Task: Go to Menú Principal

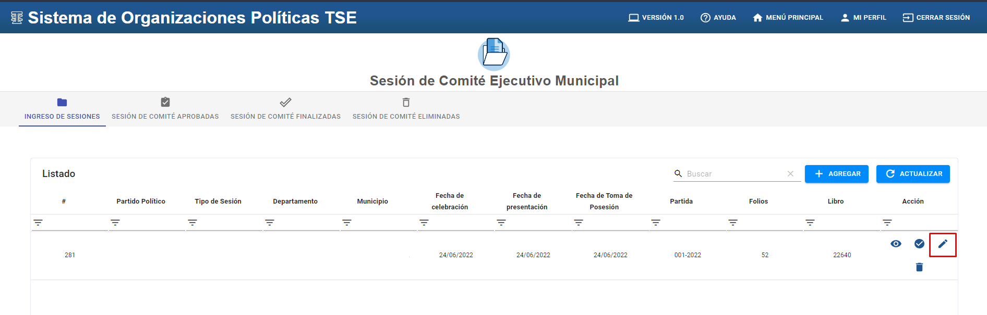Action: click(788, 18)
